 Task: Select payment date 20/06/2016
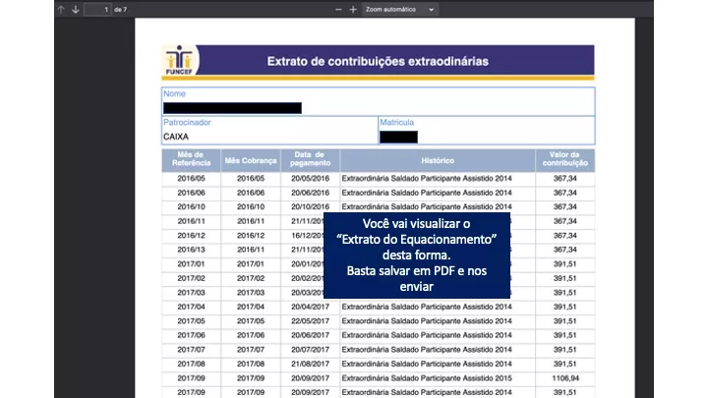click(310, 193)
